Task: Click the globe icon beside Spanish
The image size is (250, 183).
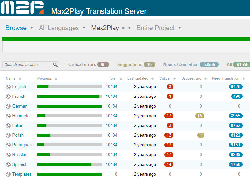Action: coord(8,165)
